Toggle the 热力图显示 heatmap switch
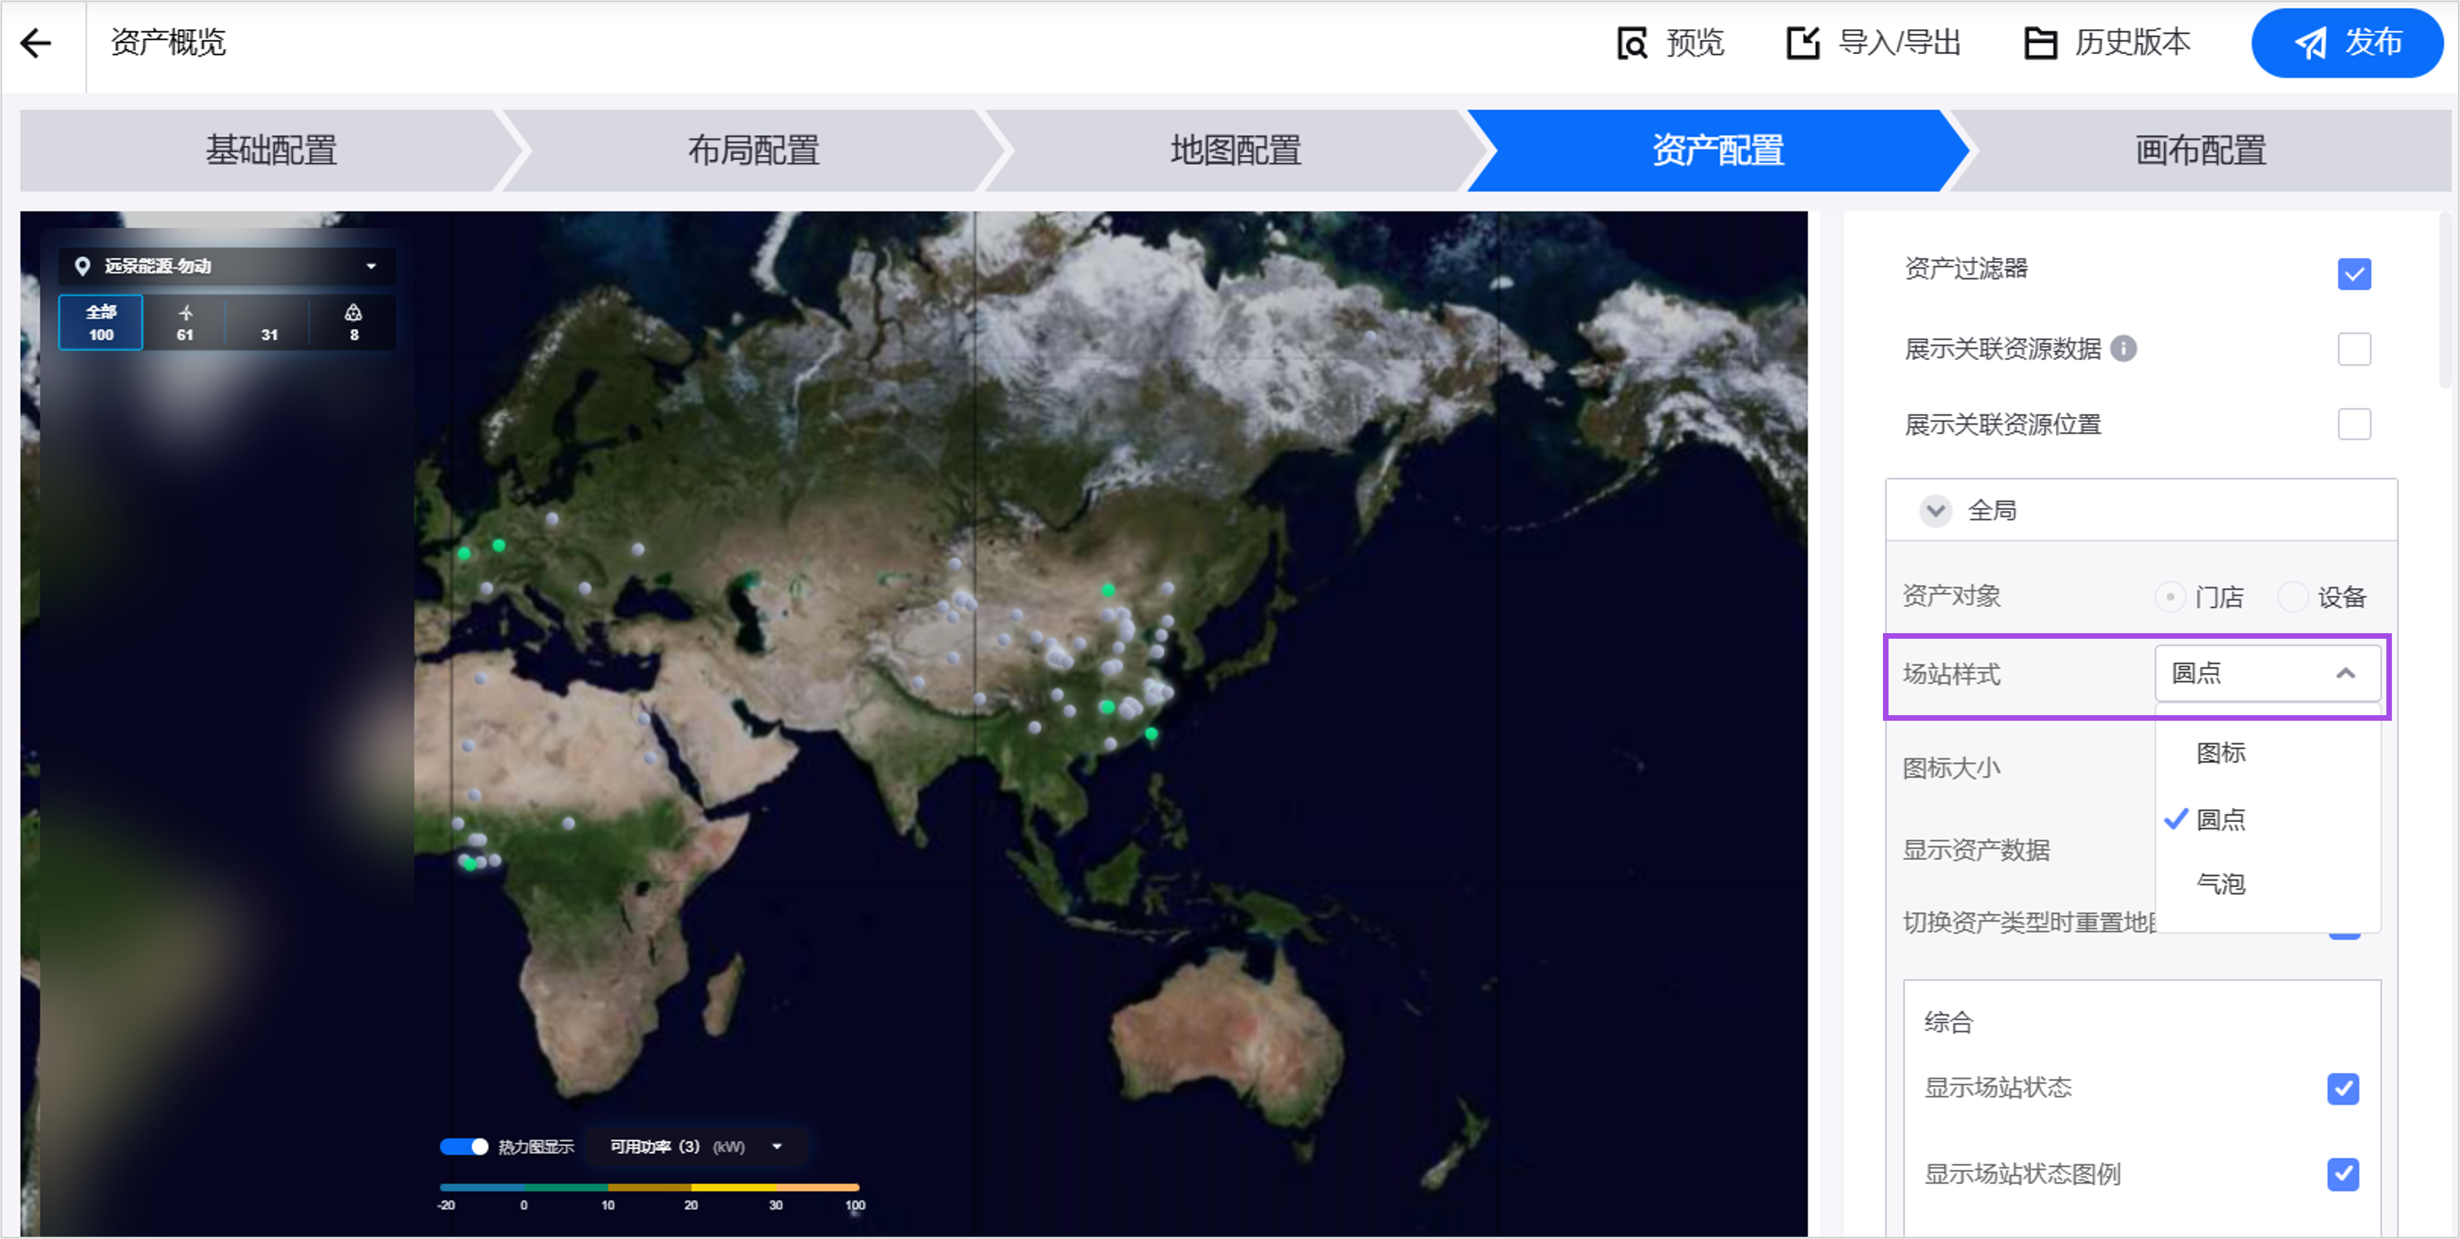This screenshot has height=1239, width=2460. [464, 1146]
